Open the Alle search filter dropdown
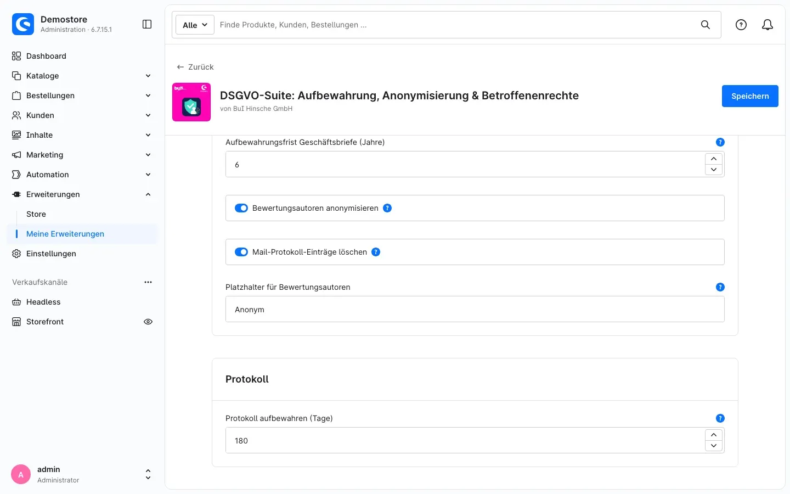The height and width of the screenshot is (494, 790). coord(195,25)
